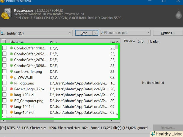The image size is (183, 137).
Task: Click the Piriform pear logo icon
Action: 178,15
